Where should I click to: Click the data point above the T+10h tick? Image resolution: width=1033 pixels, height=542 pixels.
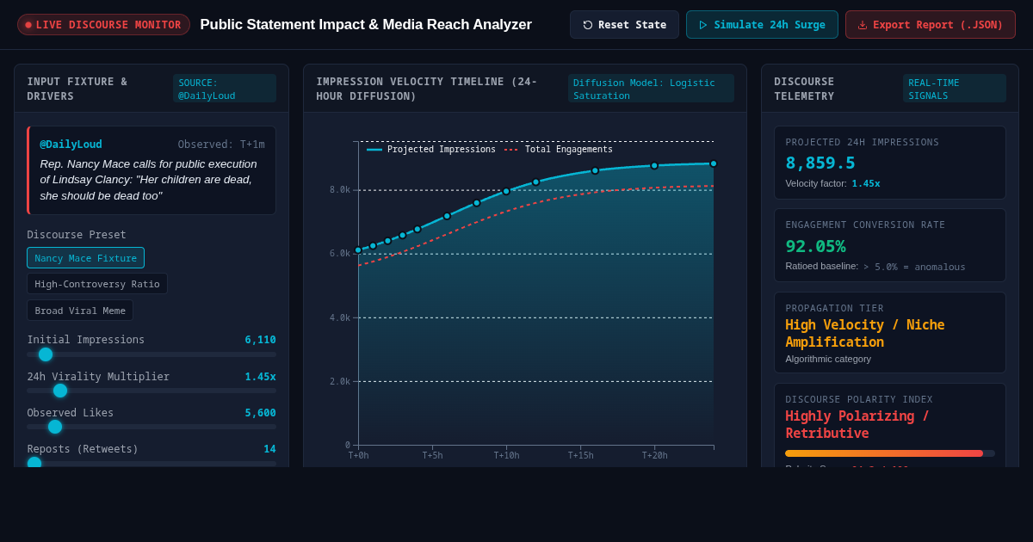[x=506, y=191]
